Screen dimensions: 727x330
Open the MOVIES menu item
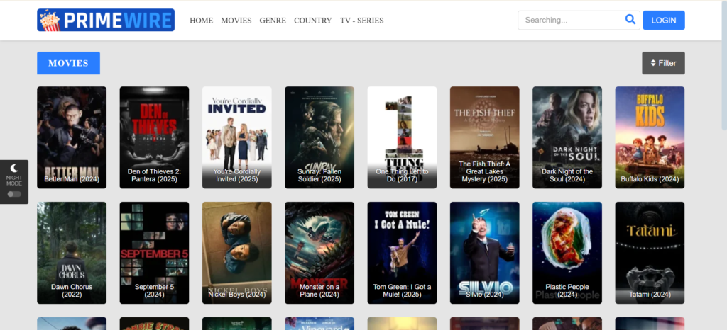point(236,21)
